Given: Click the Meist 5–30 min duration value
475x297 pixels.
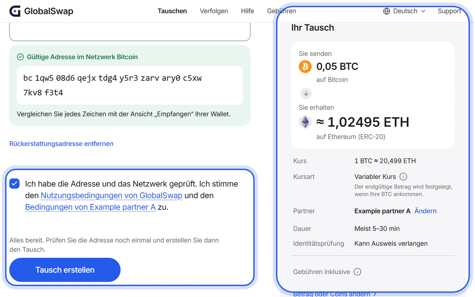Looking at the screenshot, I should point(377,229).
